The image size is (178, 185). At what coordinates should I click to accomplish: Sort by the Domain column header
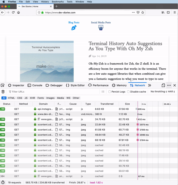tap(43, 104)
